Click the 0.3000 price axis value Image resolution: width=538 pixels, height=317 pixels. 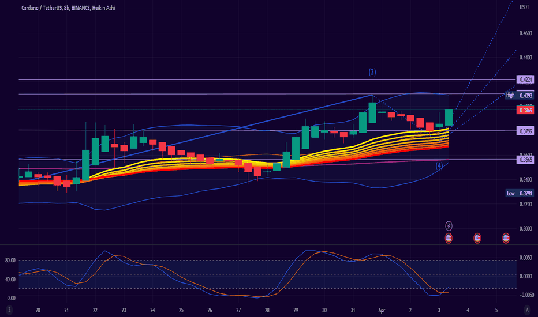pyautogui.click(x=526, y=229)
